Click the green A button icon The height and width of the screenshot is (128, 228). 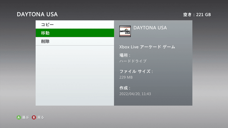[x=19, y=117]
